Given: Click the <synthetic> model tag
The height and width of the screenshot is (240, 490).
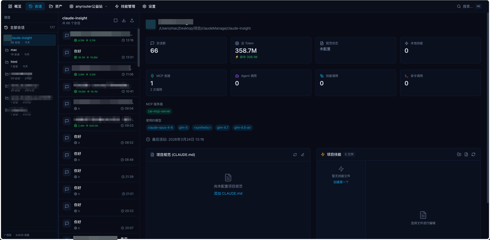Looking at the screenshot, I should point(202,128).
